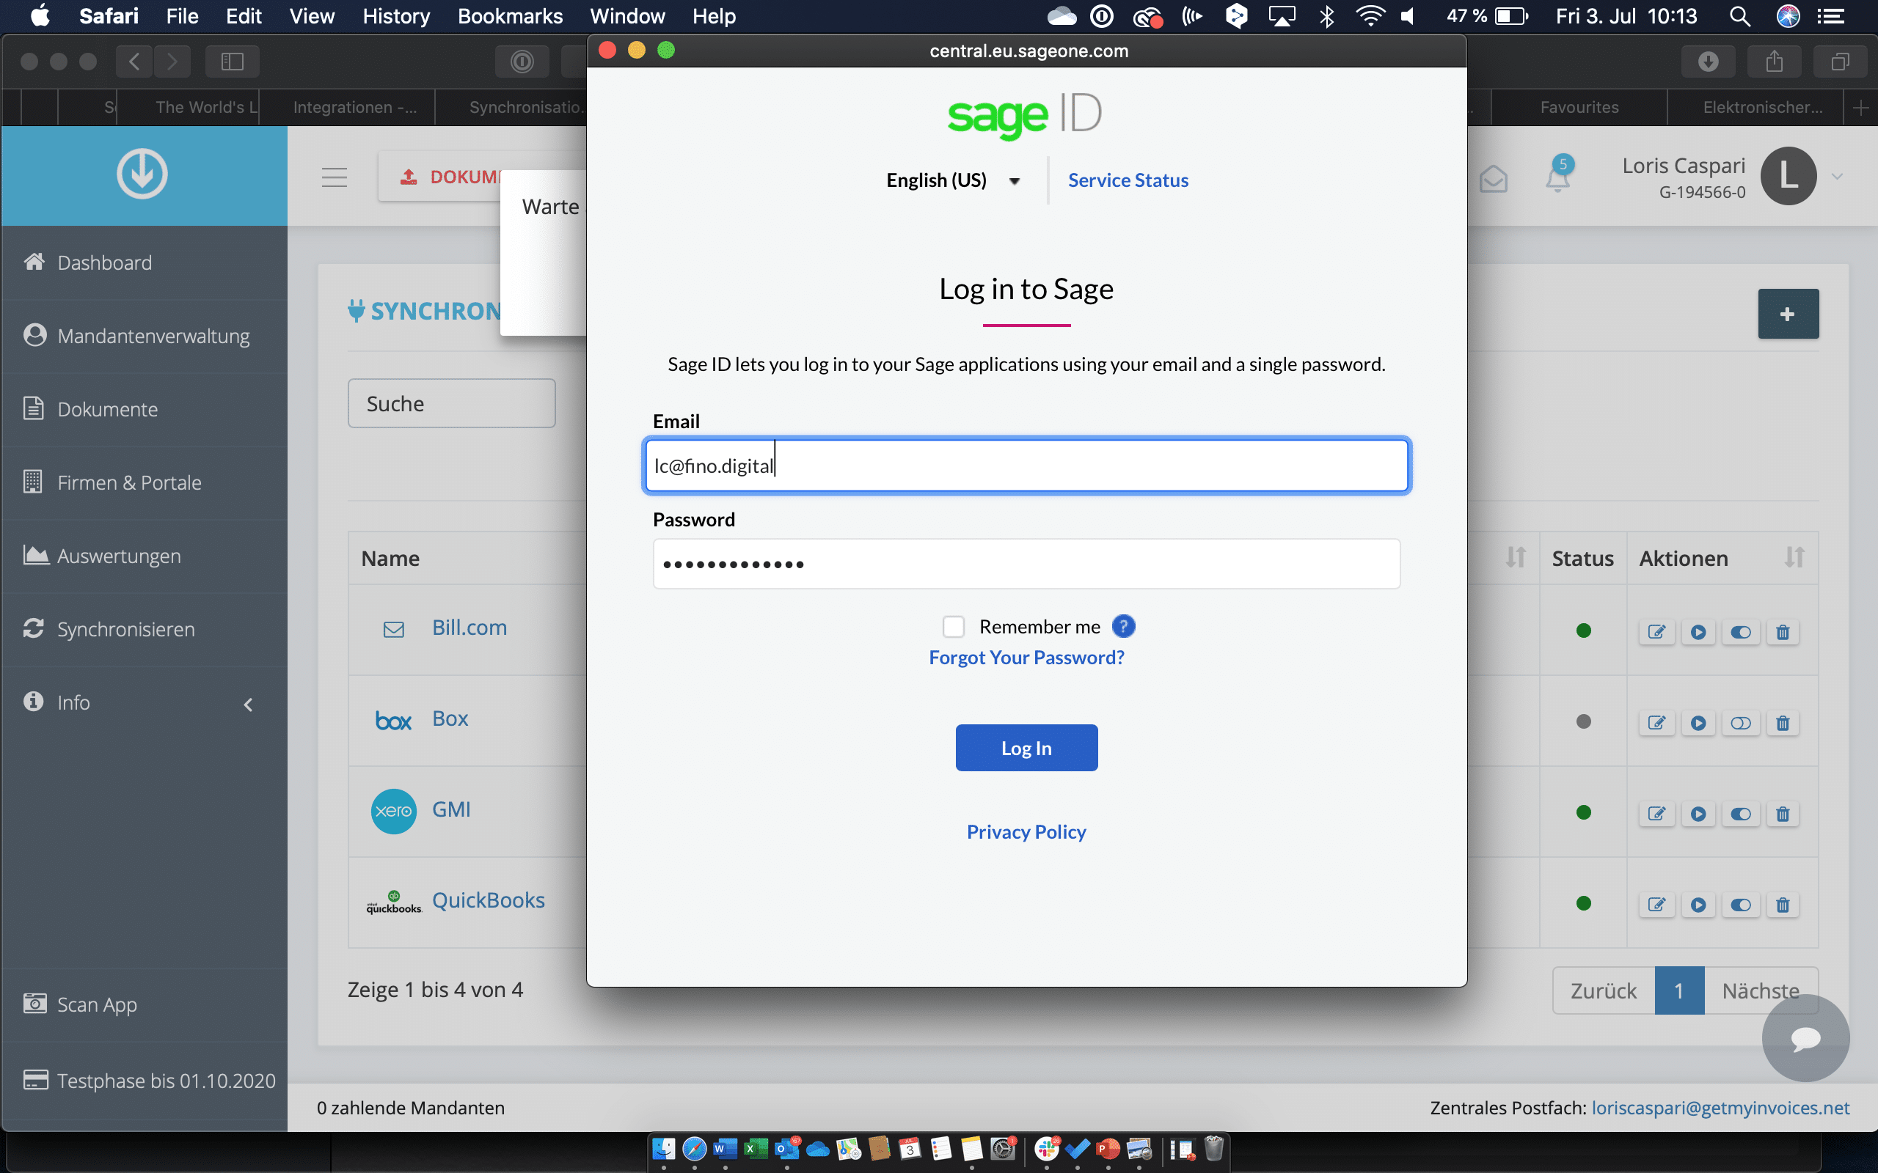Open the Privacy Policy link

pos(1026,831)
